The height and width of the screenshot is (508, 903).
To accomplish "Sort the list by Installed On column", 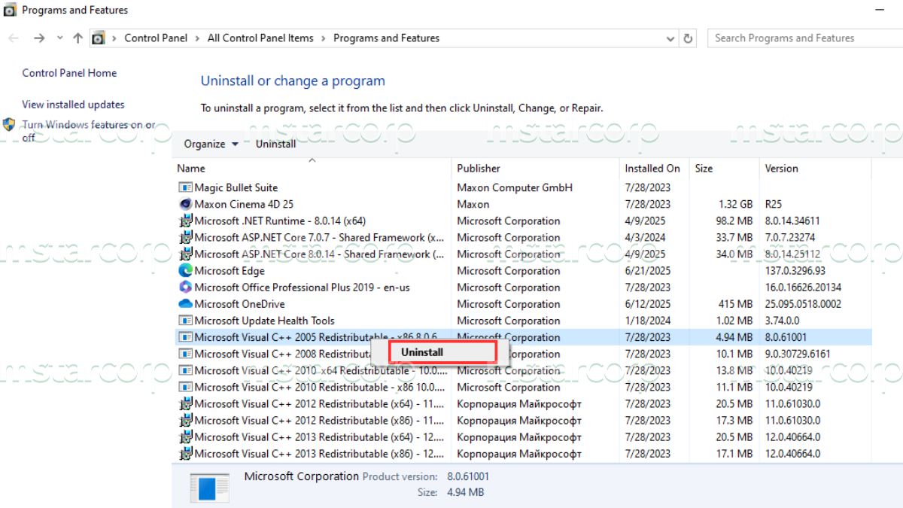I will [x=654, y=169].
